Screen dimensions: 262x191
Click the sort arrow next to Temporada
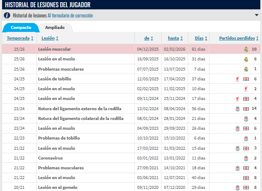point(32,38)
